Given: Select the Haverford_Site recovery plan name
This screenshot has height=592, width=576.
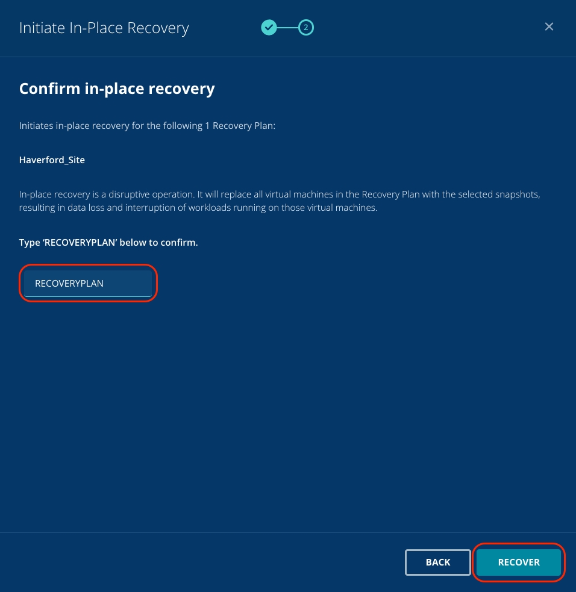Looking at the screenshot, I should coord(52,160).
